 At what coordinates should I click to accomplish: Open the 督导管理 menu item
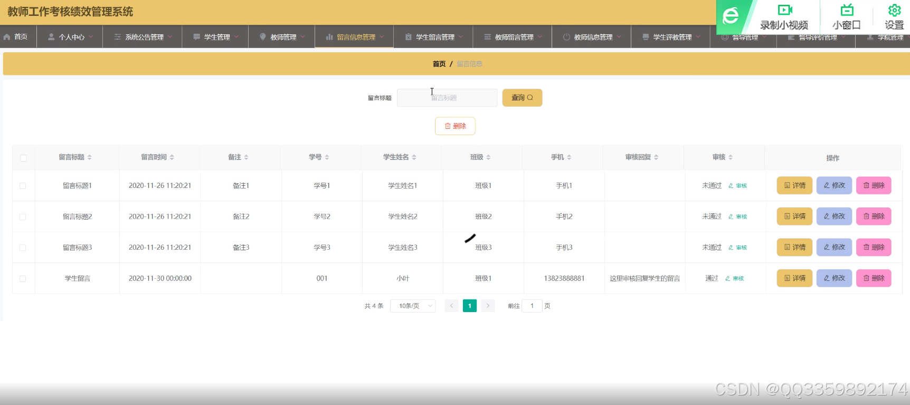pos(743,37)
